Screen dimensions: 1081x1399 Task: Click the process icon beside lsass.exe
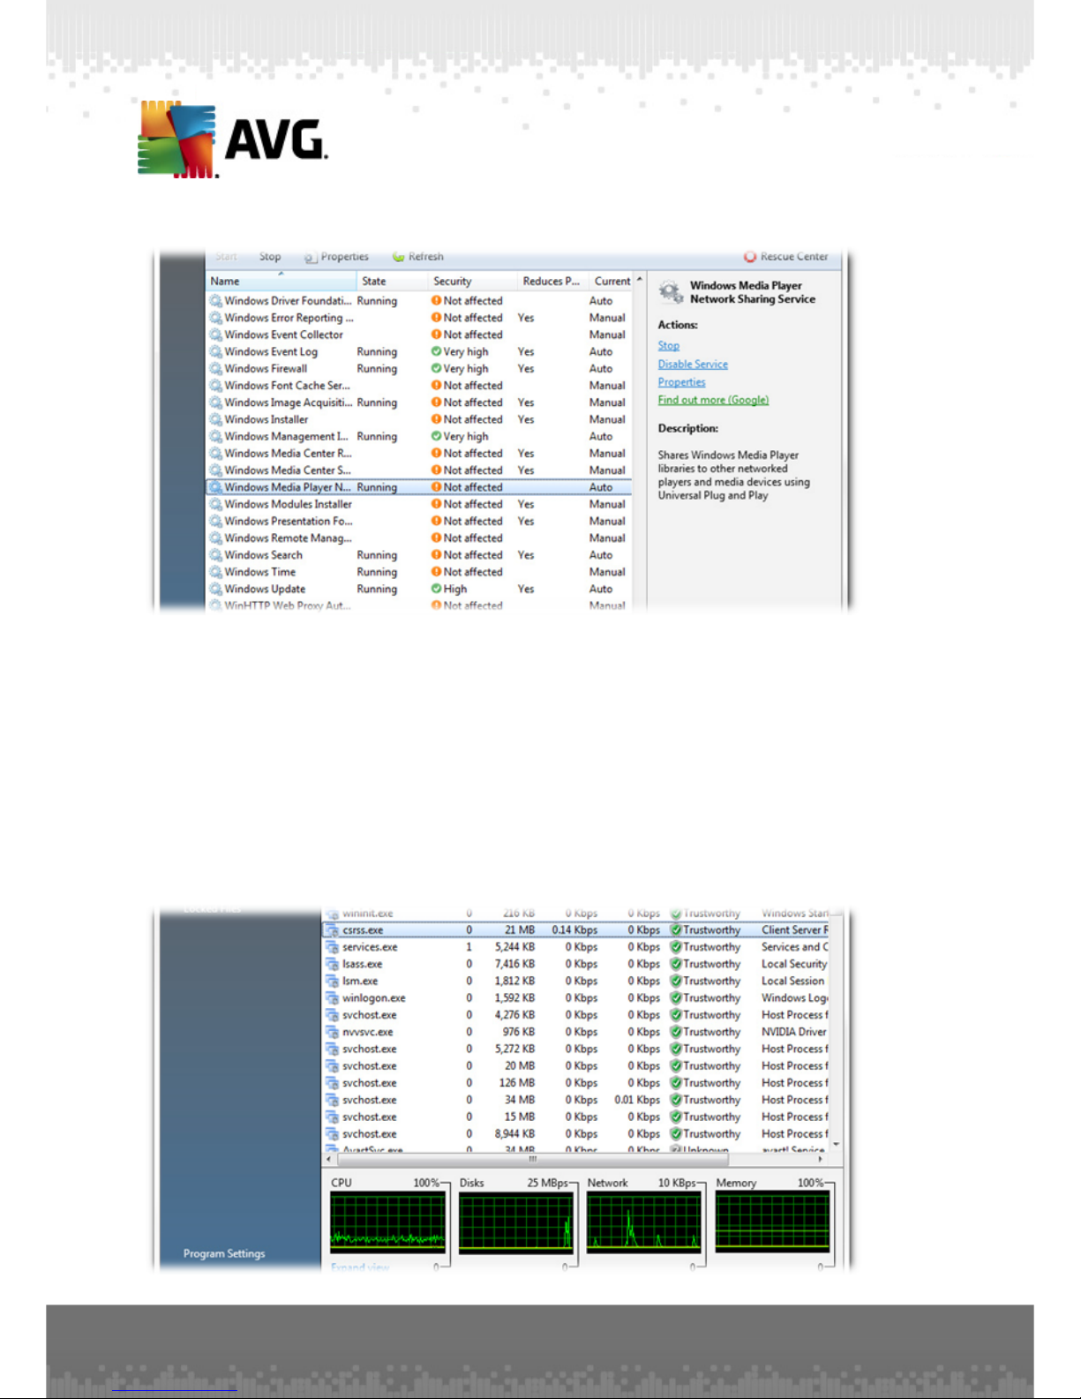(x=332, y=964)
